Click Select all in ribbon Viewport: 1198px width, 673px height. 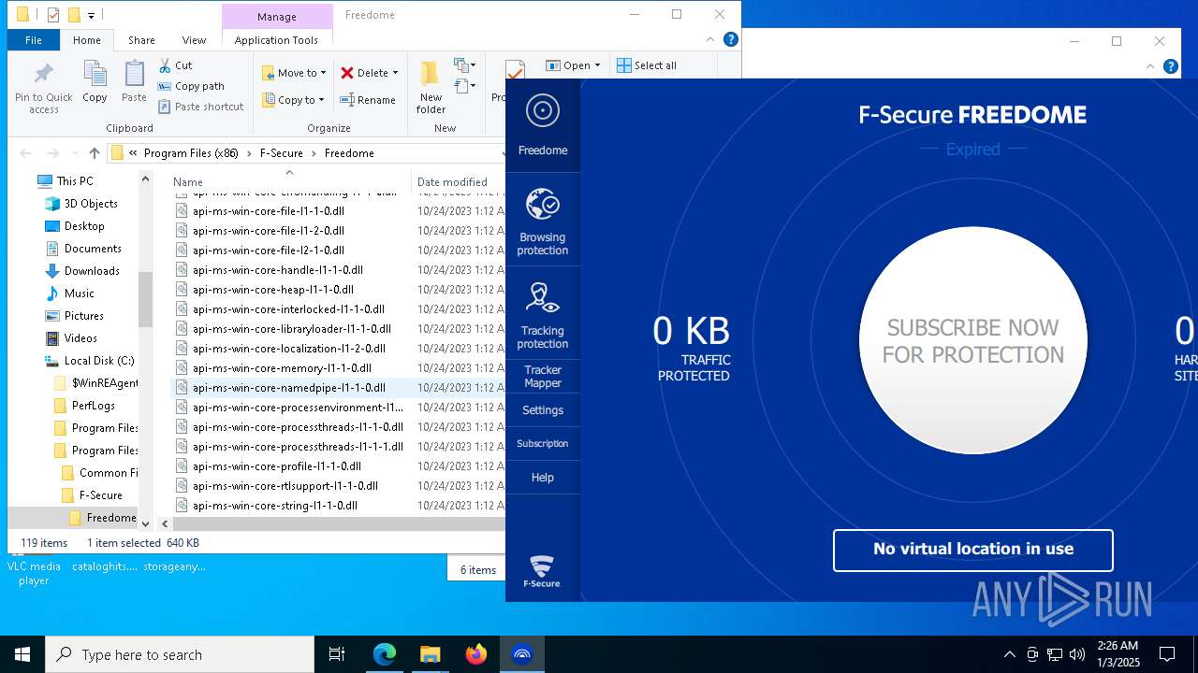[x=647, y=65]
